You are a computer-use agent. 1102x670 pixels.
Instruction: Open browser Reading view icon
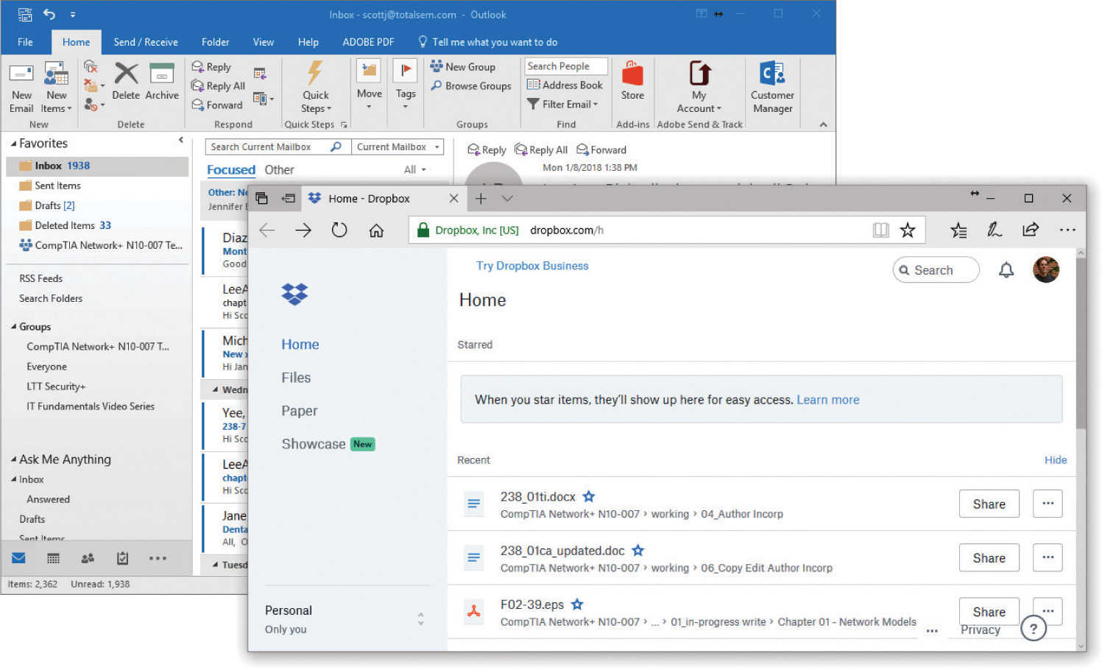(x=880, y=230)
